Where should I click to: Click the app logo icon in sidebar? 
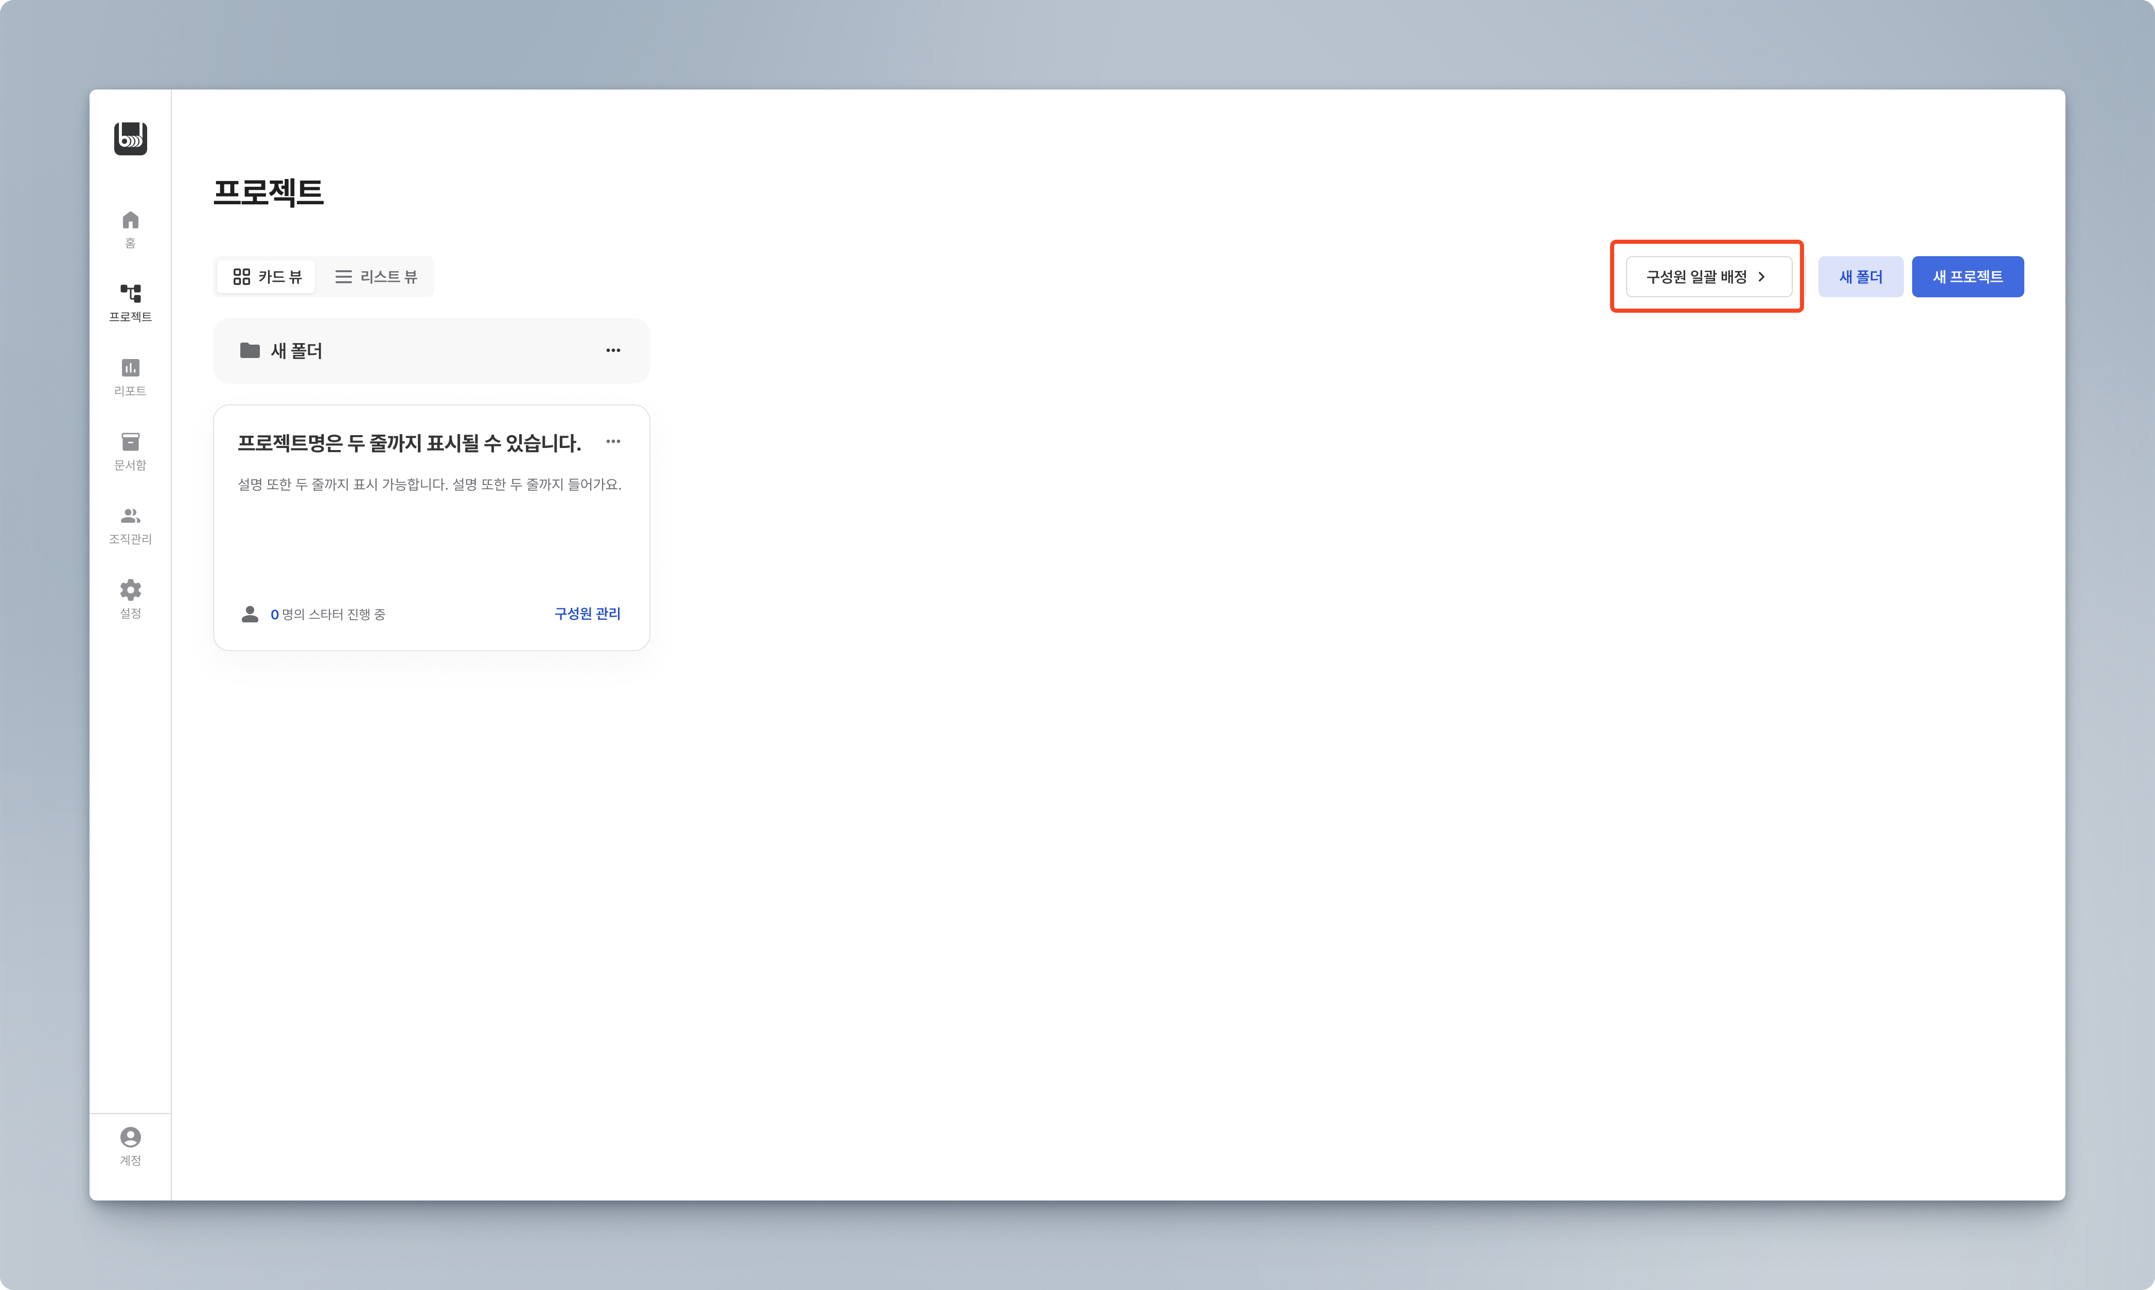[131, 138]
